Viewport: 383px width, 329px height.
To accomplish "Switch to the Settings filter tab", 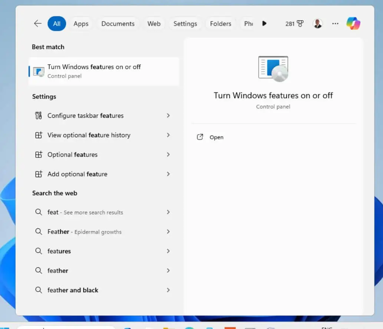I will 185,23.
